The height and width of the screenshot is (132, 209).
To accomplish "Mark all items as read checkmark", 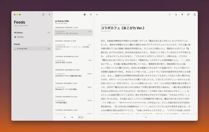I will coord(85,15).
